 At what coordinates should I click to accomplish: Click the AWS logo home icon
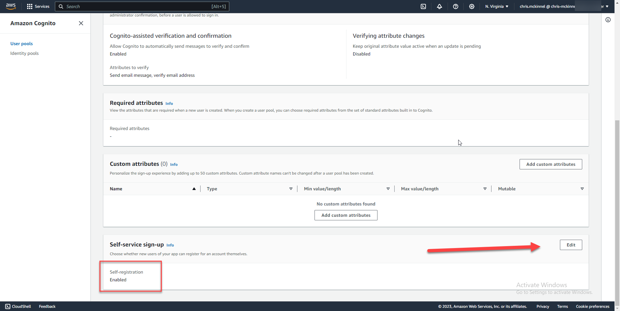point(11,6)
